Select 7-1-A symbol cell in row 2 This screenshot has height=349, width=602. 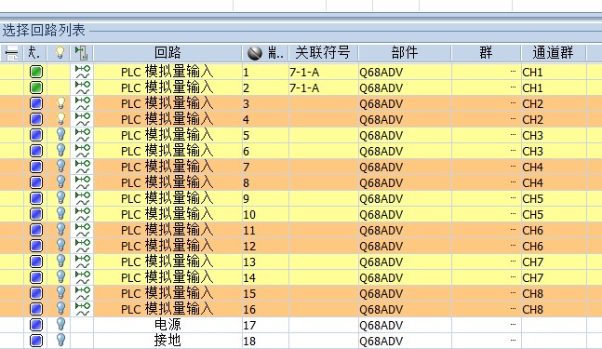pos(304,87)
